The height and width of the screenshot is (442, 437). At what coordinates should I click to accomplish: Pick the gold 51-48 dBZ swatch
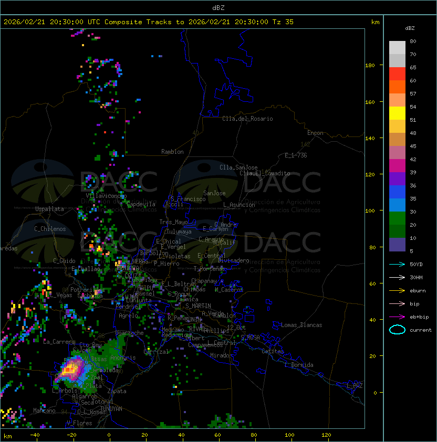tap(397, 127)
